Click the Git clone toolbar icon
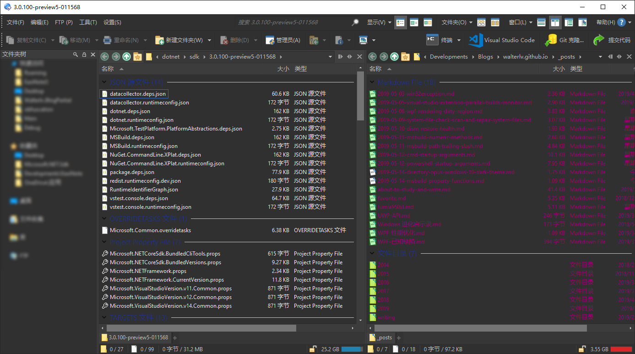Viewport: 635px width, 354px height. coord(551,40)
